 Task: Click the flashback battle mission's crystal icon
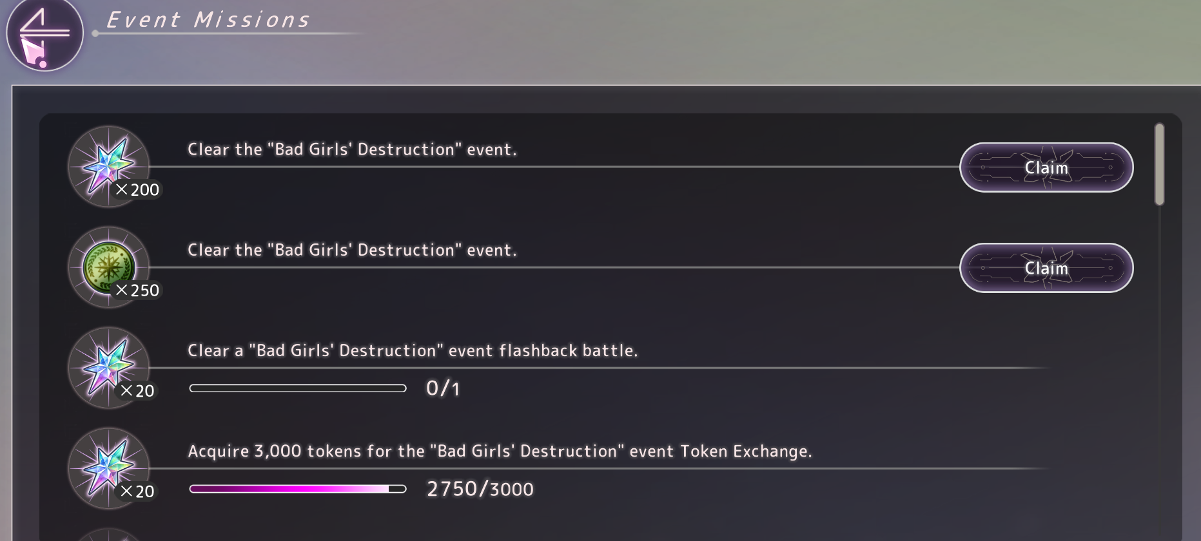click(x=108, y=366)
